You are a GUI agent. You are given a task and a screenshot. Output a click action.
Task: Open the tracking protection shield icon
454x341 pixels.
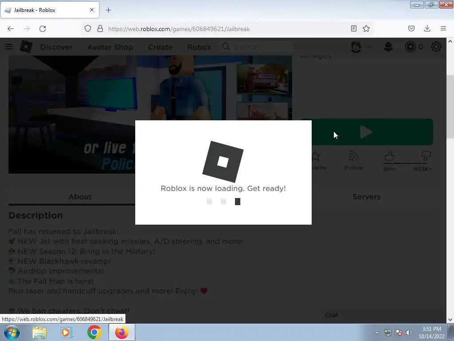pyautogui.click(x=88, y=29)
